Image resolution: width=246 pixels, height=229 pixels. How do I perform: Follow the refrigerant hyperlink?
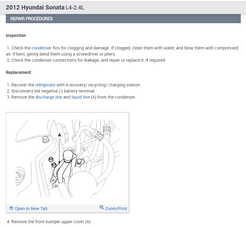pyautogui.click(x=45, y=85)
